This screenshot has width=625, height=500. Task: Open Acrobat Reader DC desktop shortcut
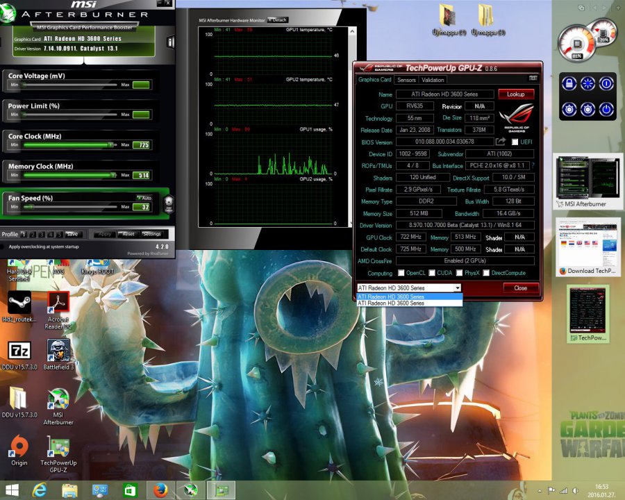58,310
